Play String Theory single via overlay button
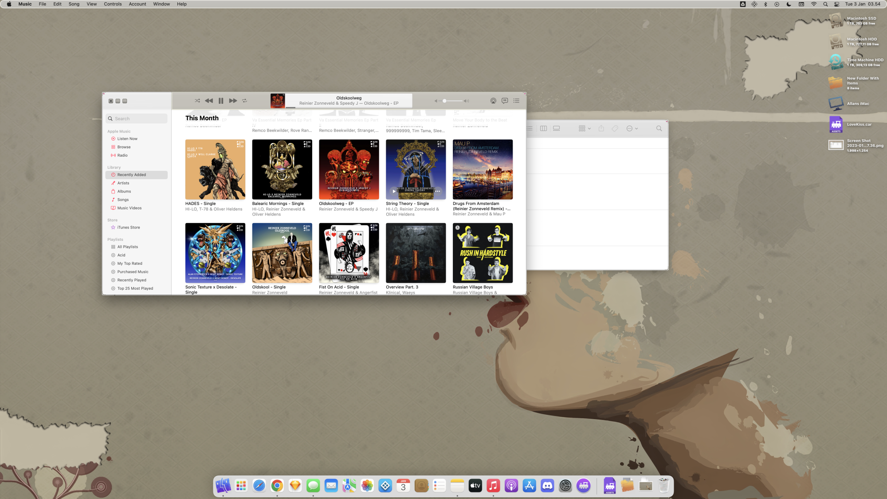Viewport: 887px width, 499px height. click(x=394, y=191)
